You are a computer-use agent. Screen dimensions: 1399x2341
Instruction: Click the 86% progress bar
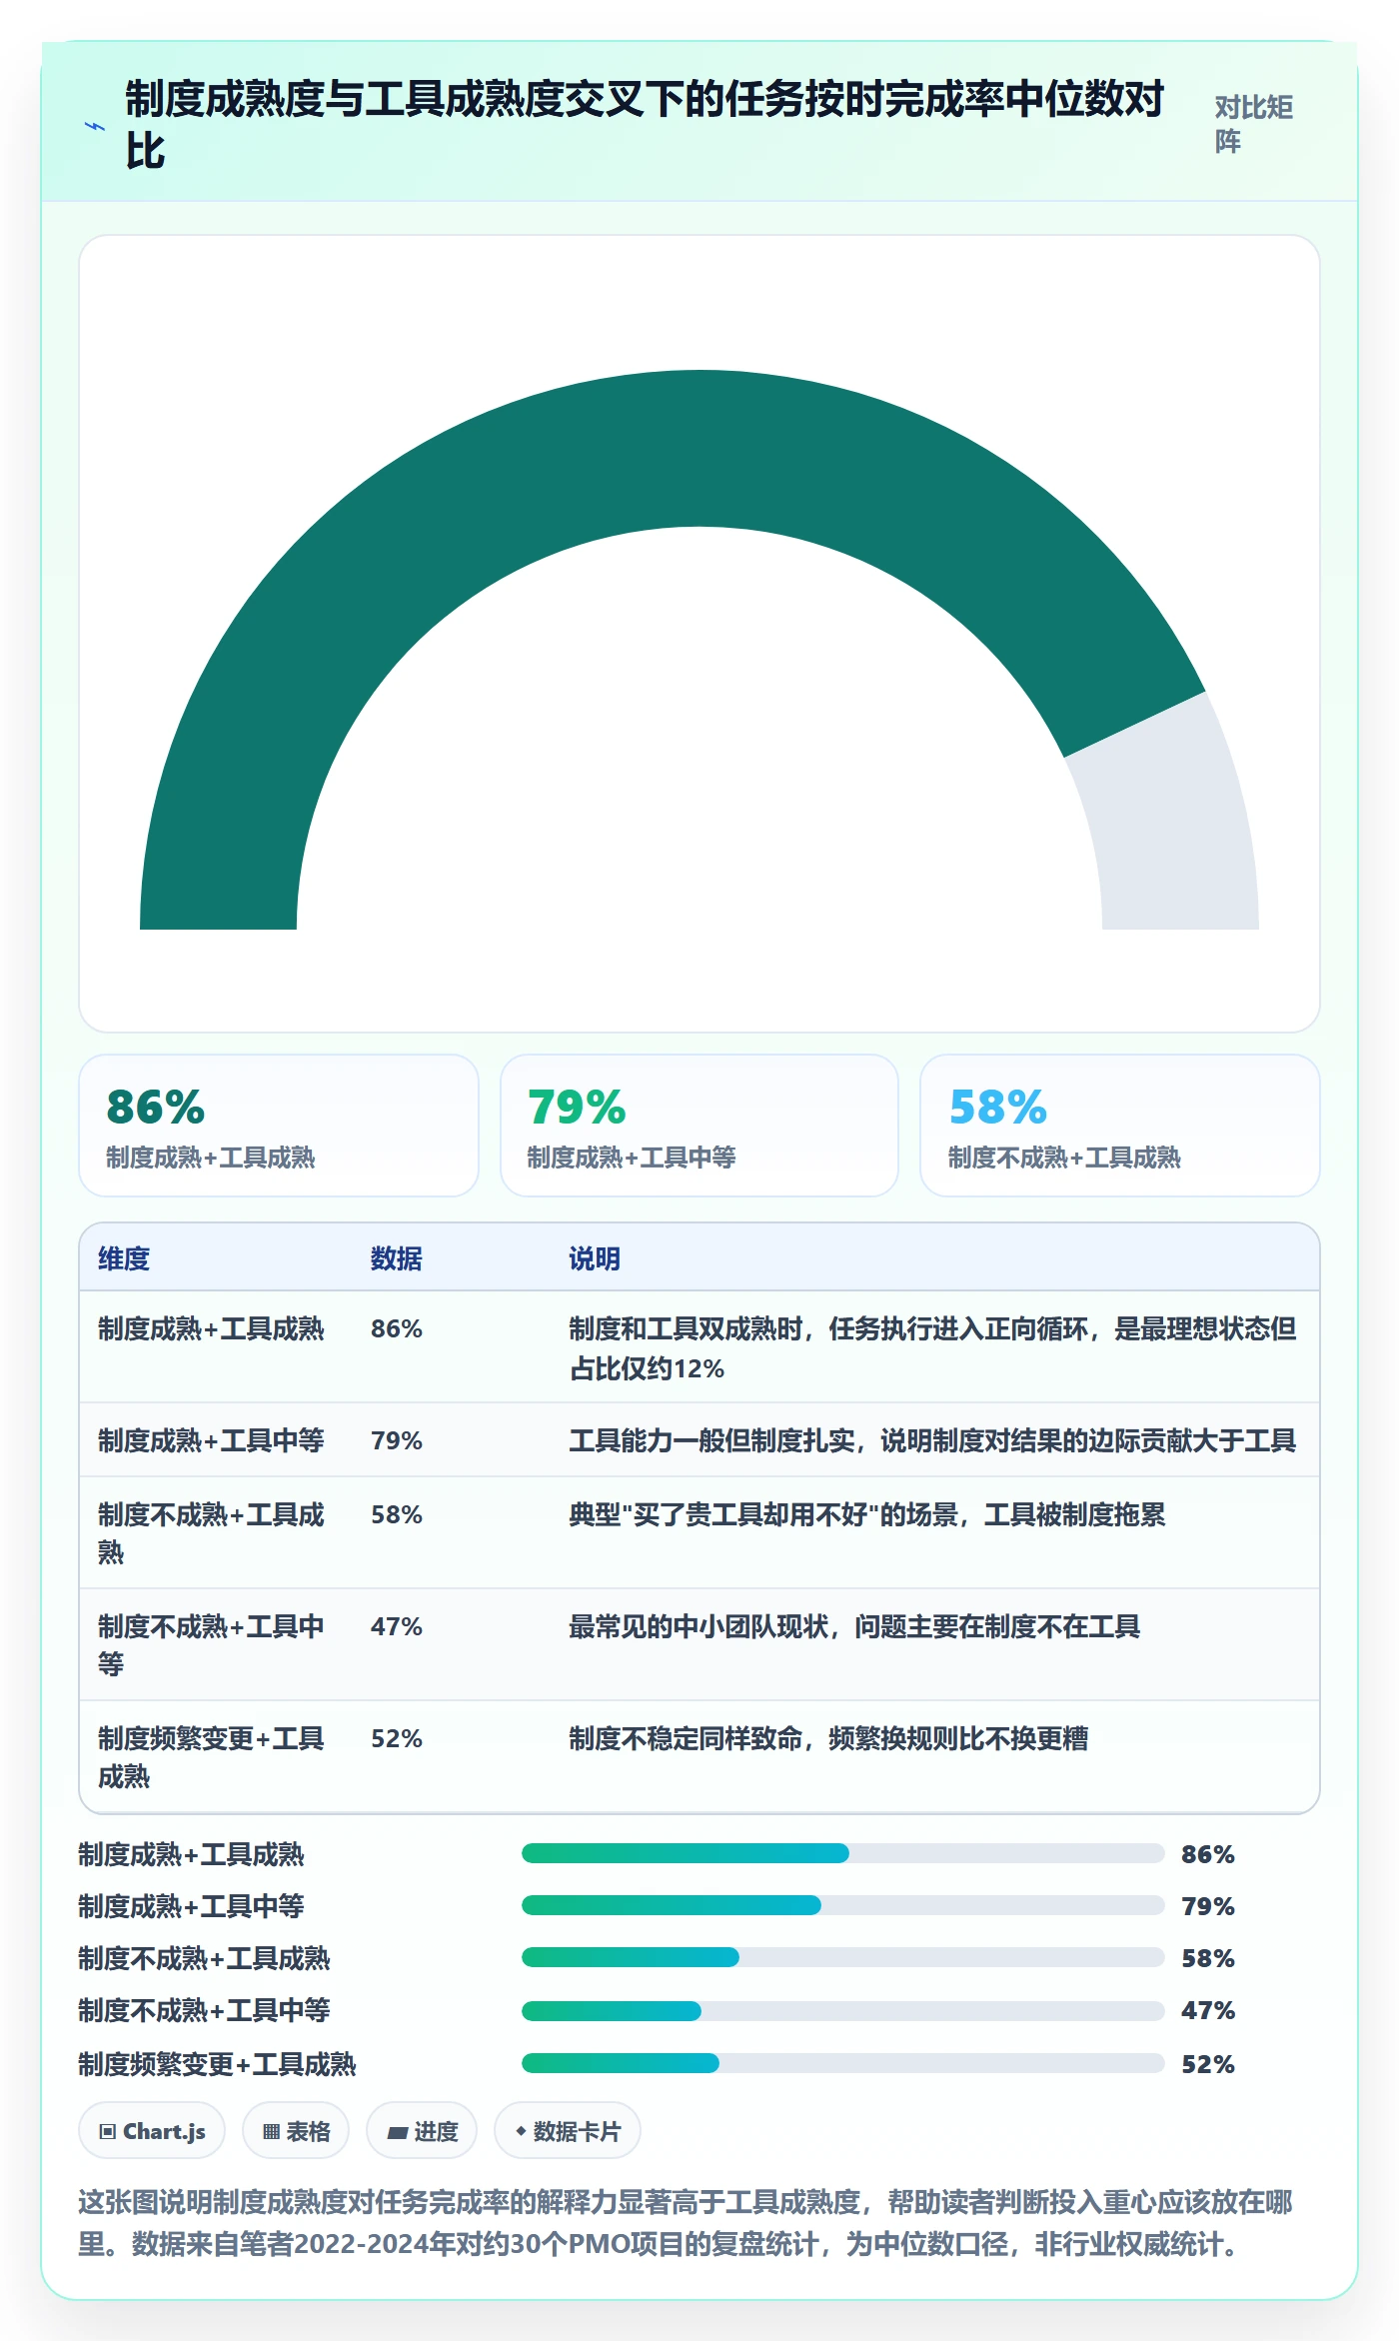(842, 1853)
